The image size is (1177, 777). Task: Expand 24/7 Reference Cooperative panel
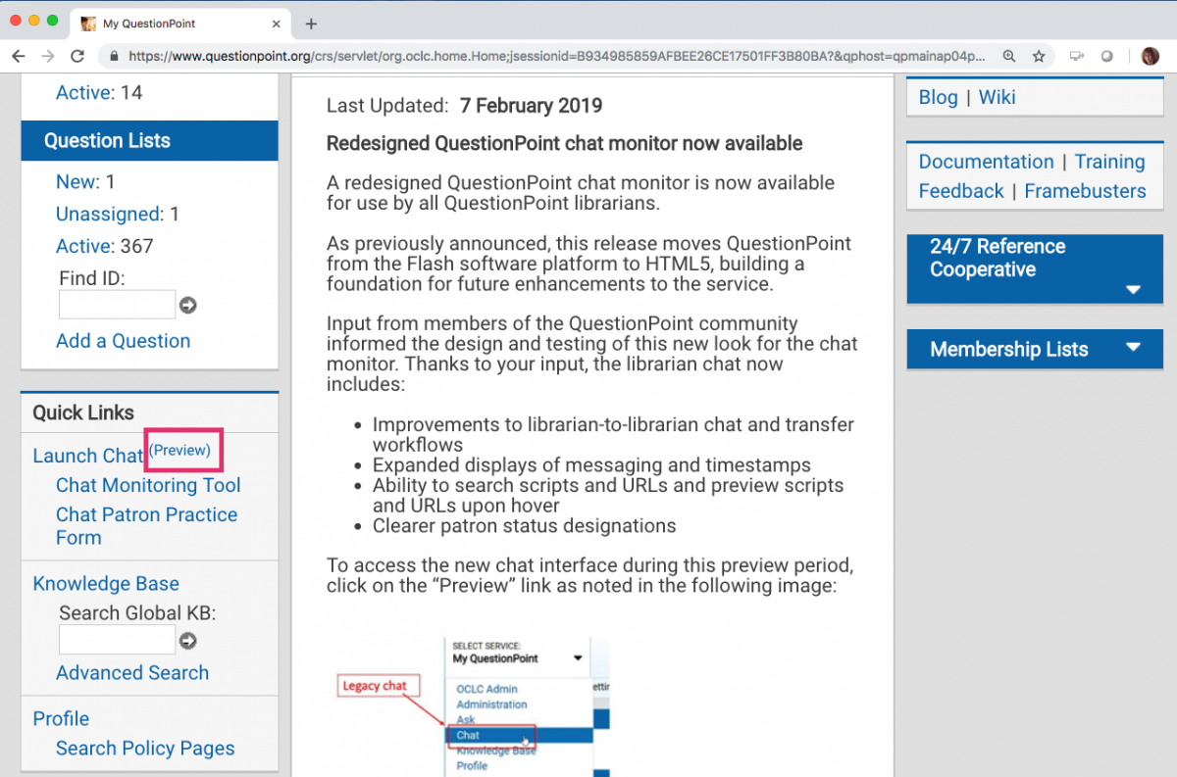1133,290
